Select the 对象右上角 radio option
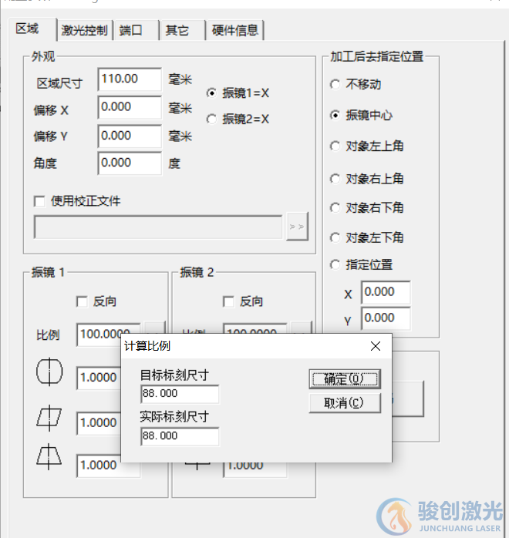Image resolution: width=509 pixels, height=538 pixels. [x=335, y=179]
